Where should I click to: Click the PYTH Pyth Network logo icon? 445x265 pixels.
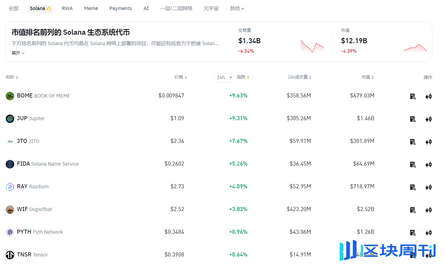[10, 232]
